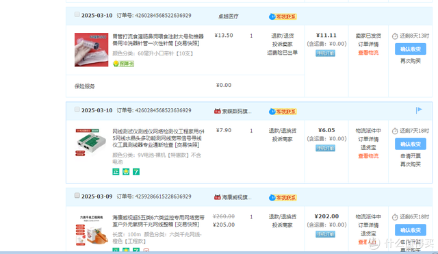The image size is (438, 254).
Task: Click the blue flag remark icon
Action: (x=419, y=110)
